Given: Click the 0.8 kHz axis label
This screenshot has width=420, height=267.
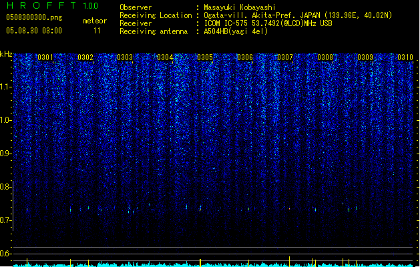Looking at the screenshot, I should [x=5, y=187].
